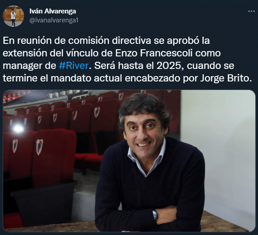Click the River crest on nearest red seat
The image size is (258, 235).
click(39, 147)
